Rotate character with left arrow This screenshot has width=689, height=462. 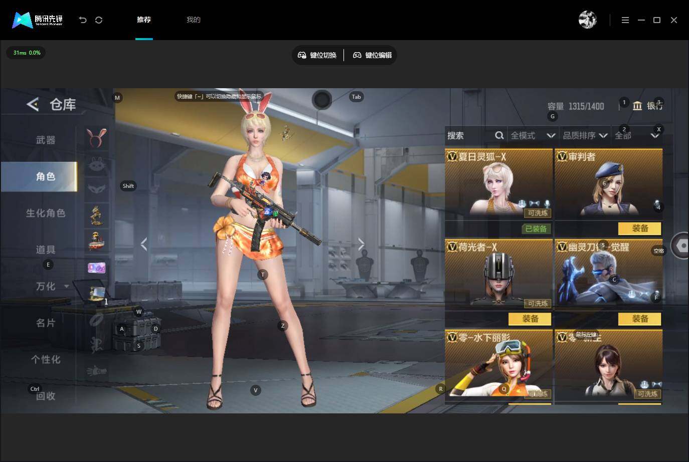tap(144, 244)
